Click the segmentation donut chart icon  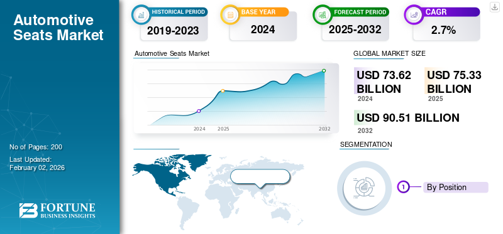pos(365,188)
